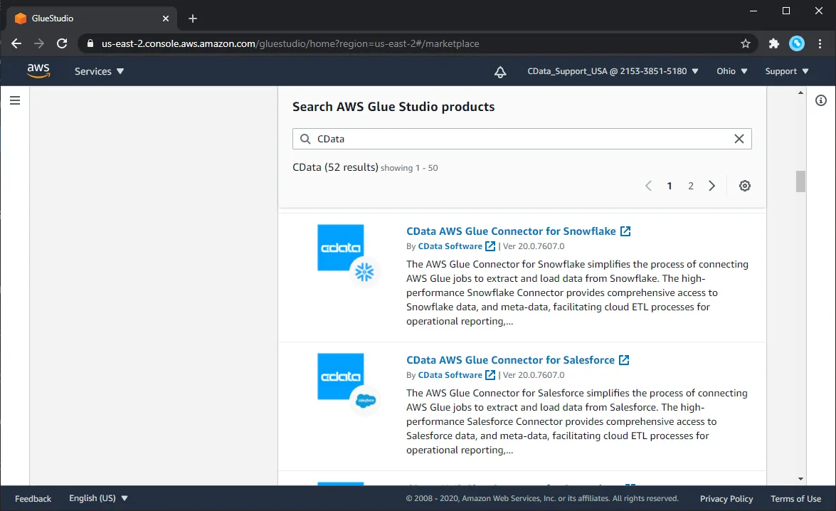This screenshot has width=836, height=511.
Task: Click the Feedback link in the footer
Action: tap(33, 498)
